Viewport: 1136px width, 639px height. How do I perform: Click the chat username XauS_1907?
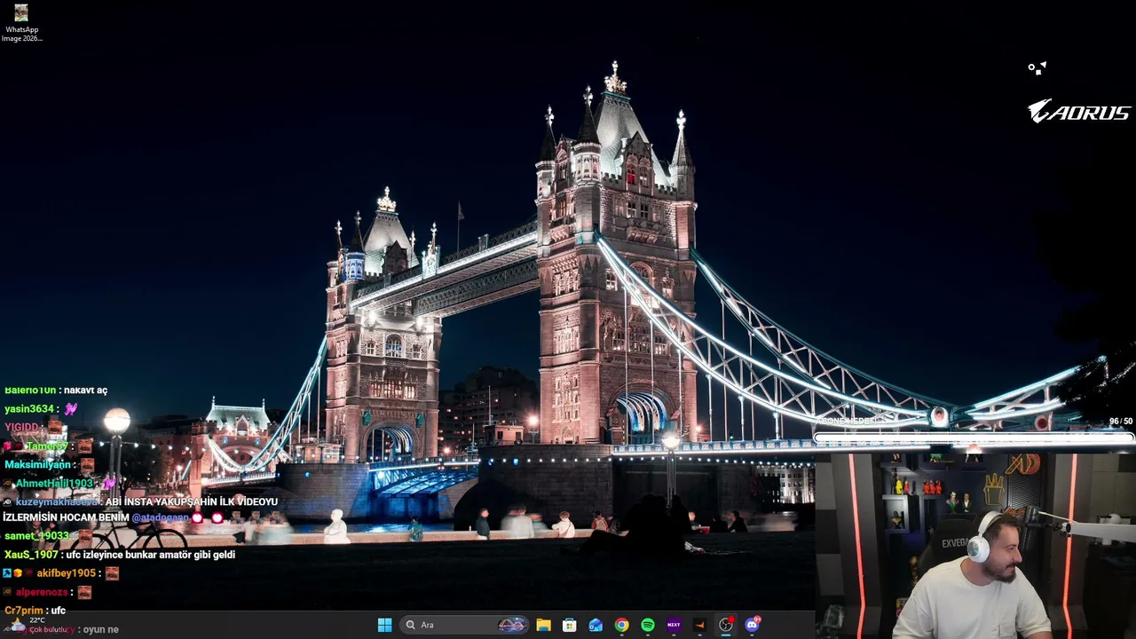31,555
